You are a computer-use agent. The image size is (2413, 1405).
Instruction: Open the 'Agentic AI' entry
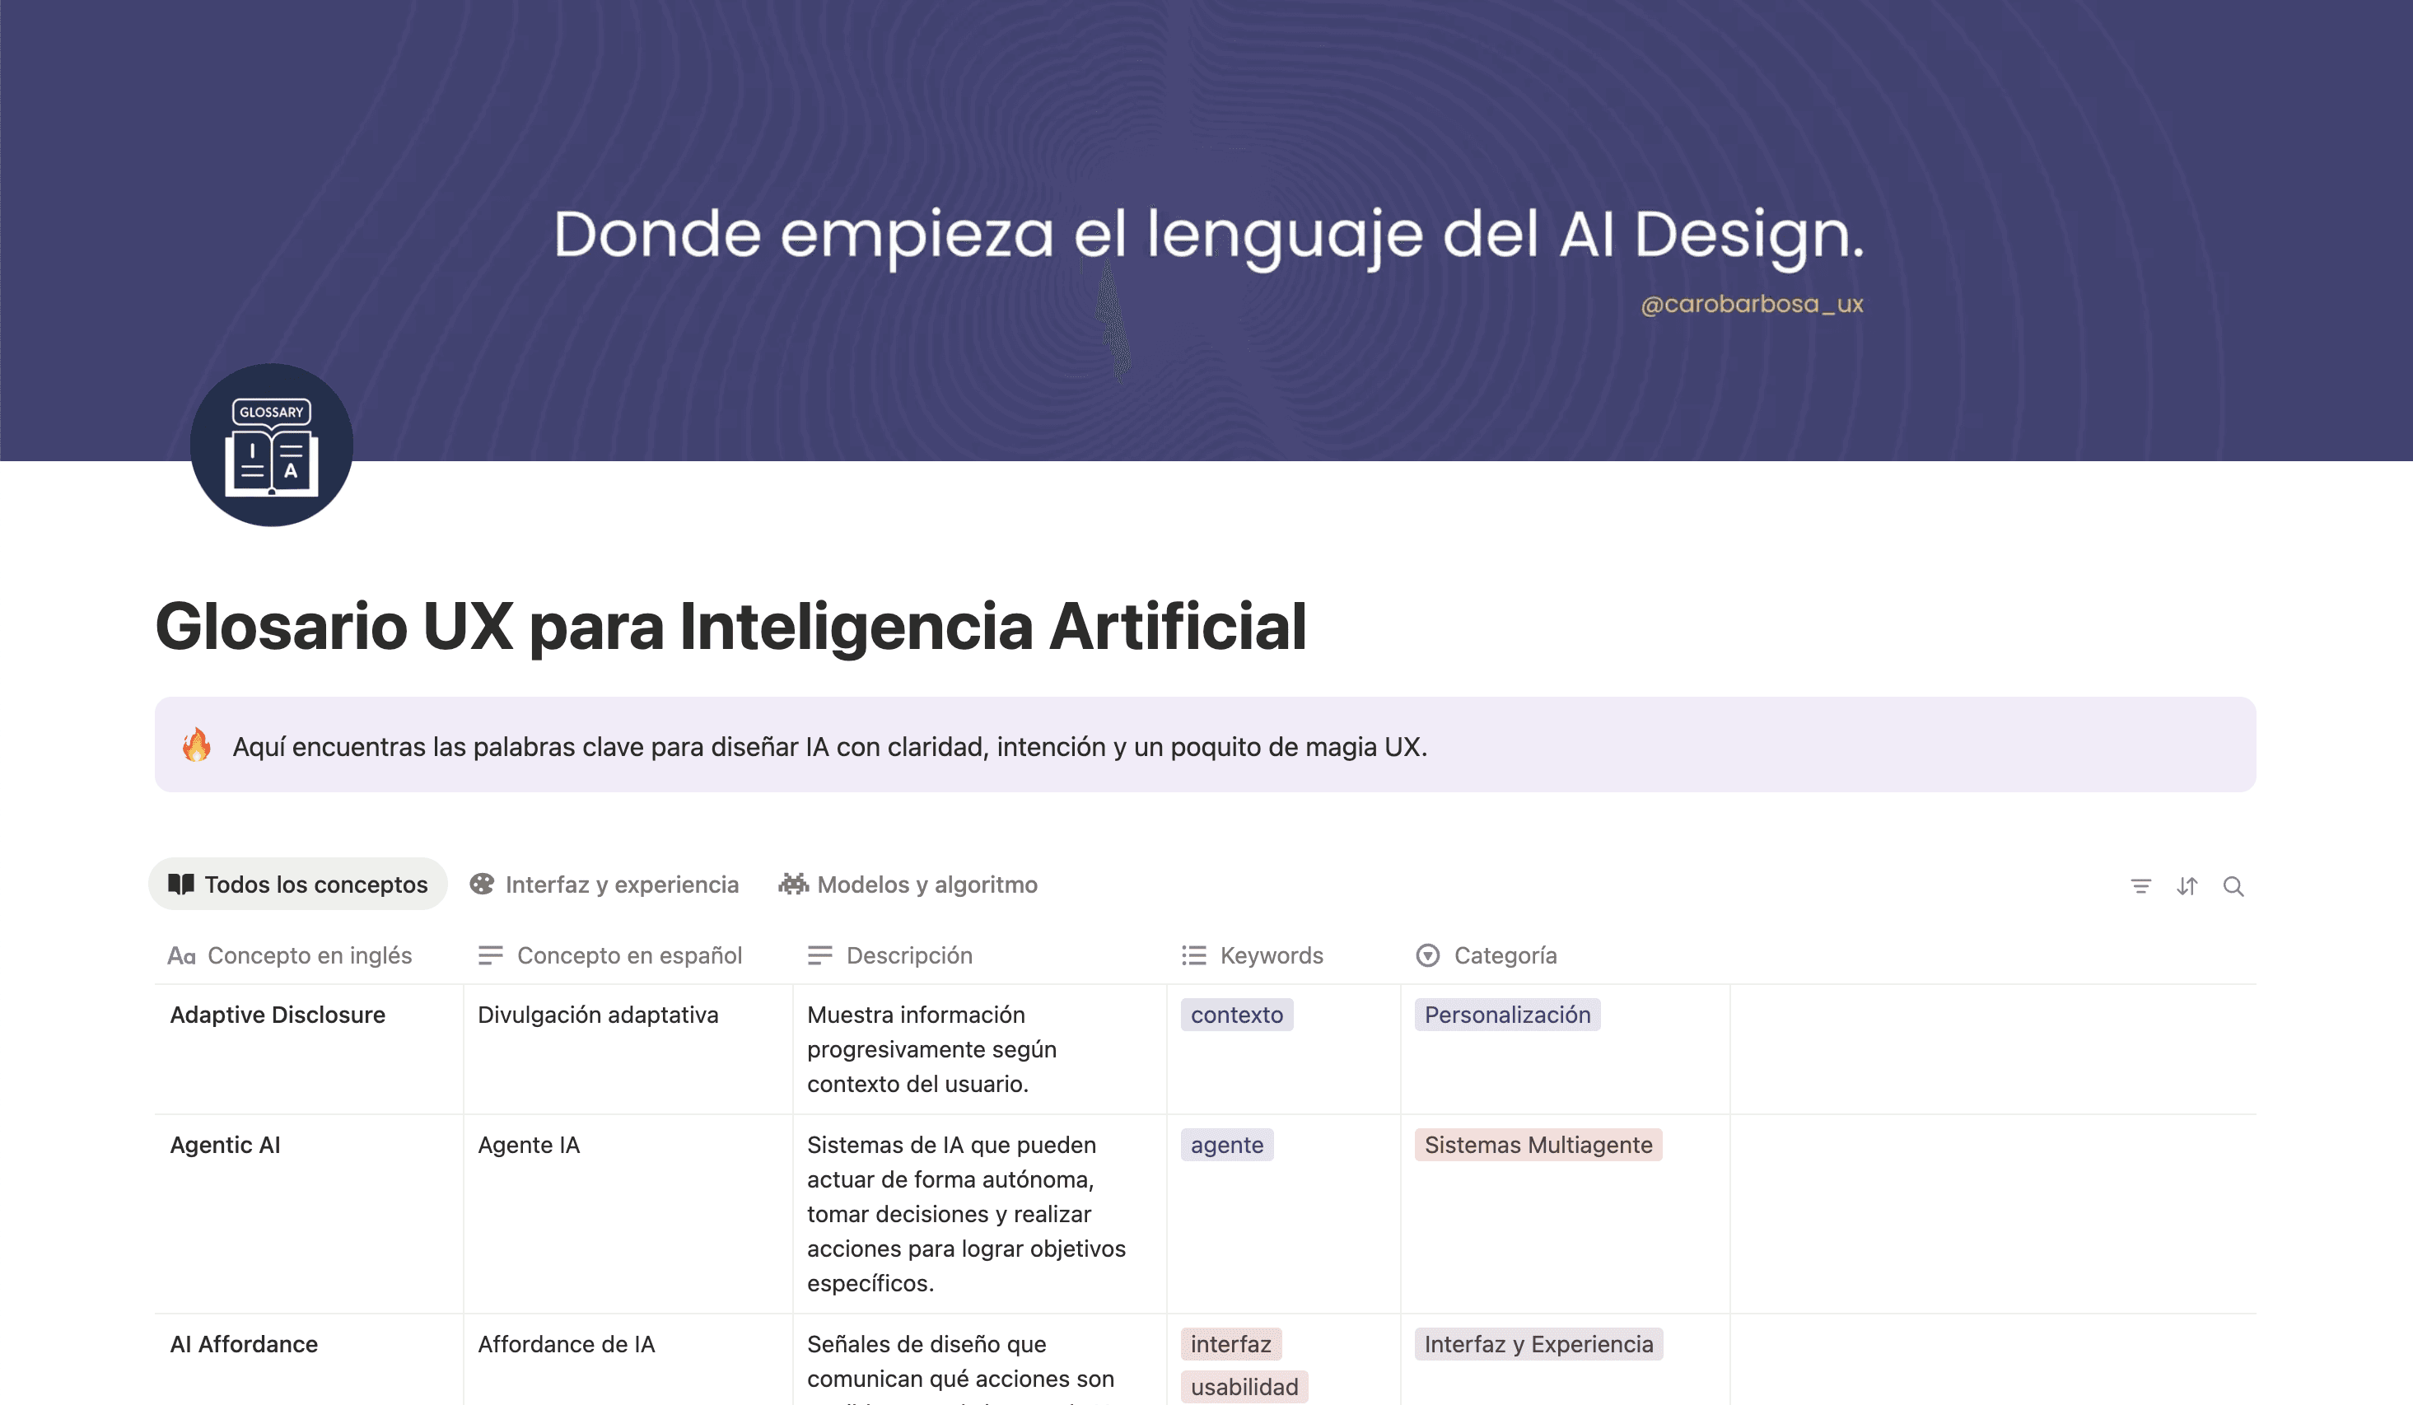(x=225, y=1145)
